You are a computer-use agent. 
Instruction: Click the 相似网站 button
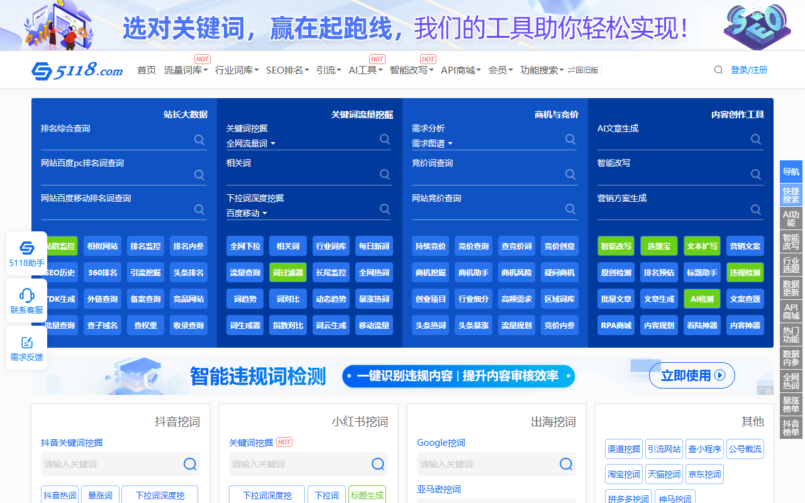[x=103, y=246]
